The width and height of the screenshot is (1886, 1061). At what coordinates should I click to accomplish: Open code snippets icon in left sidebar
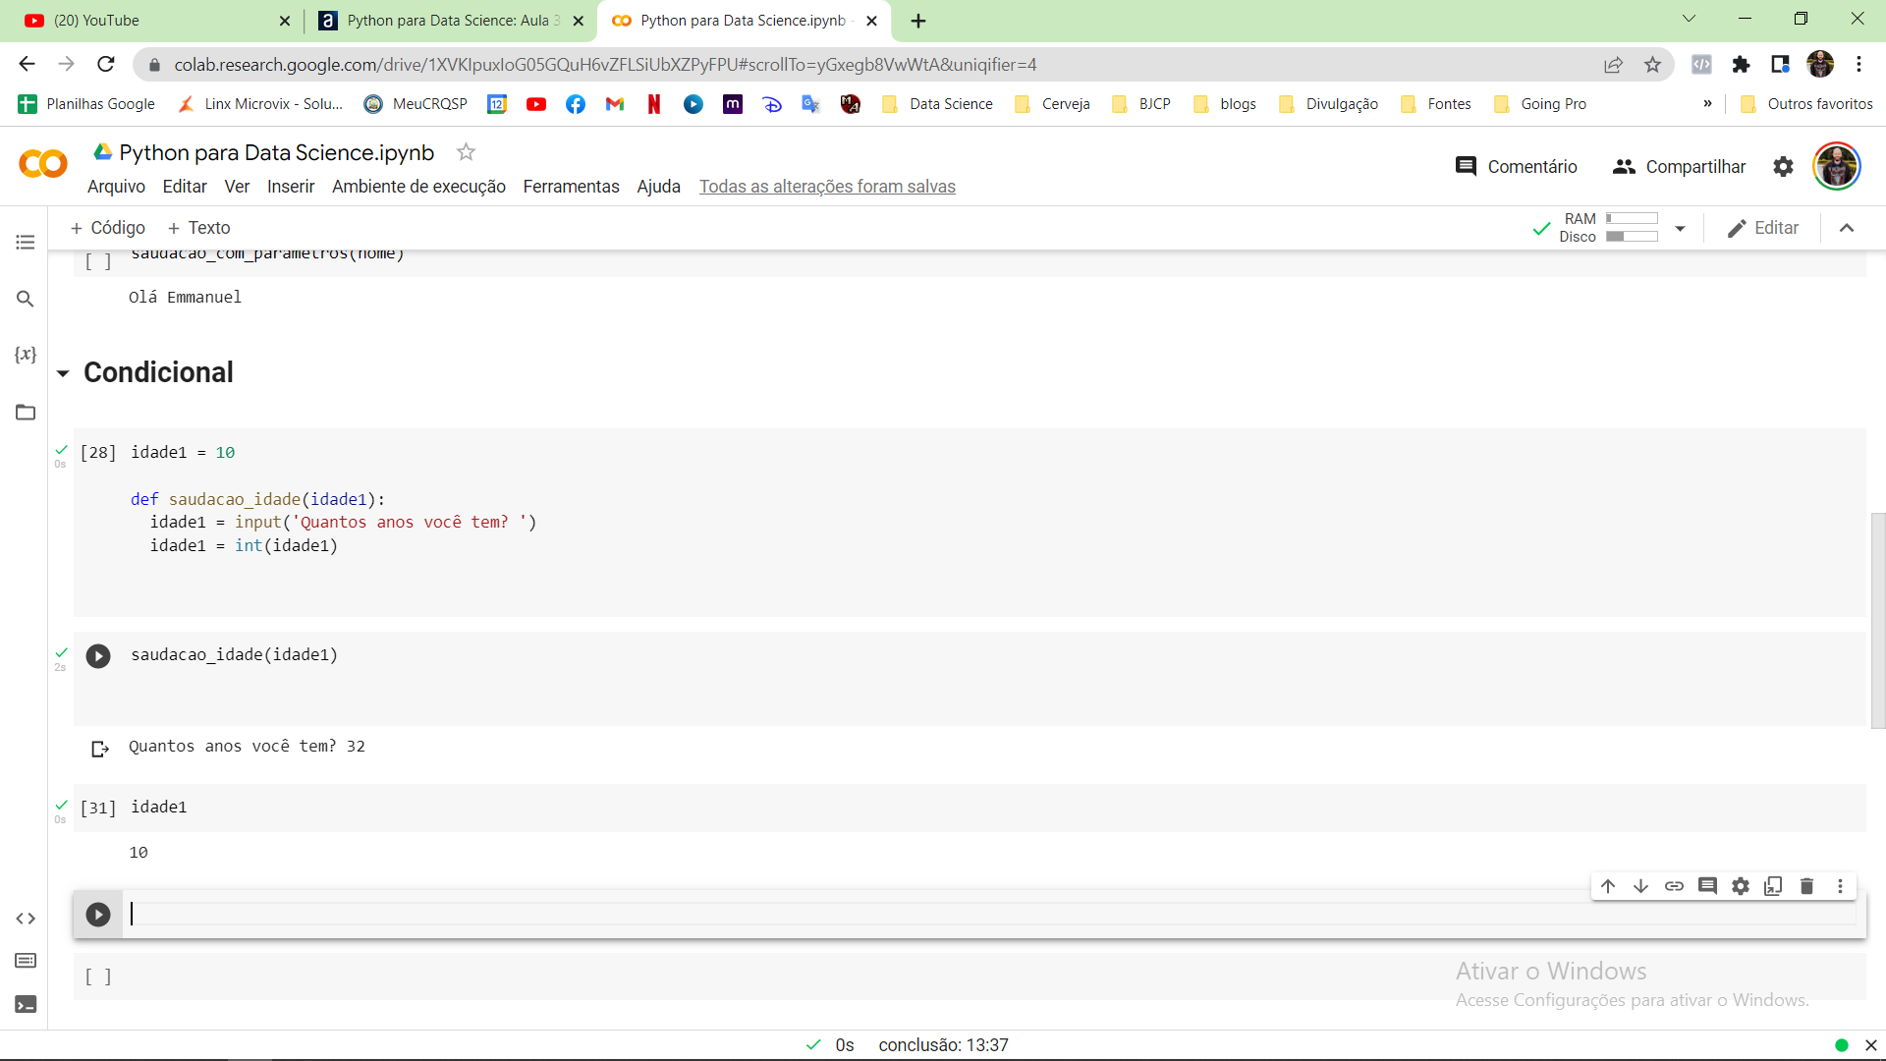point(26,919)
